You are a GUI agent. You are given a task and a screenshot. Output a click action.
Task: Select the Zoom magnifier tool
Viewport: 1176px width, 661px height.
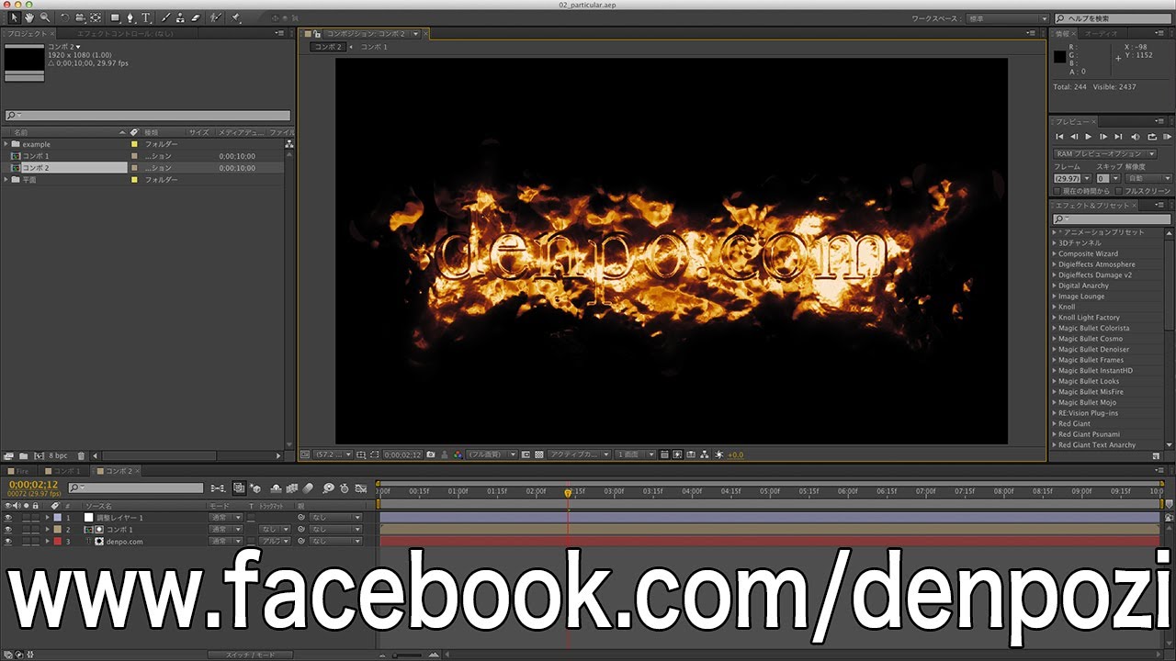click(x=45, y=17)
